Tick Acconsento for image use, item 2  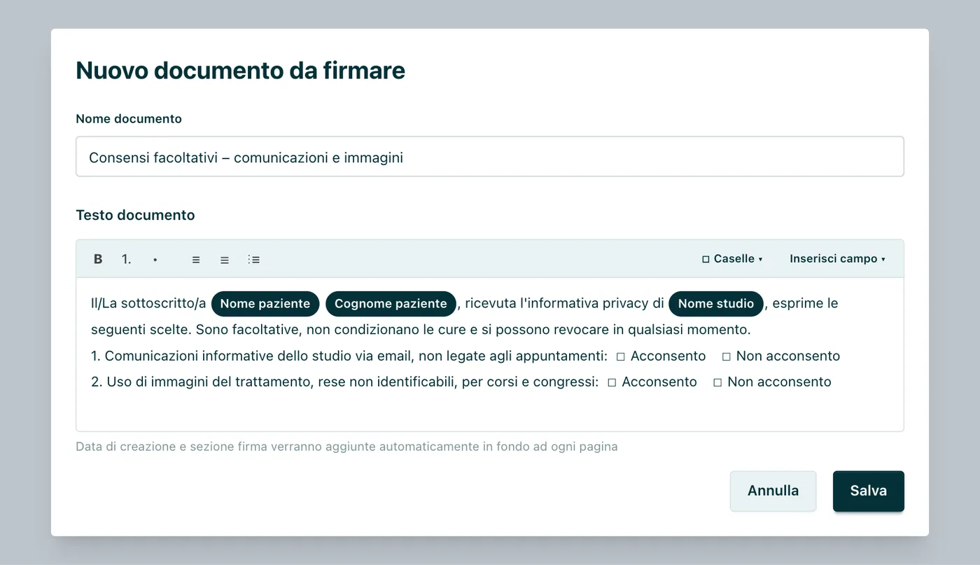(x=611, y=382)
